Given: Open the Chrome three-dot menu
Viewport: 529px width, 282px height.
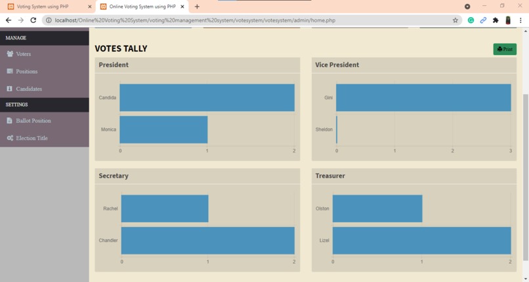Looking at the screenshot, I should coord(520,20).
